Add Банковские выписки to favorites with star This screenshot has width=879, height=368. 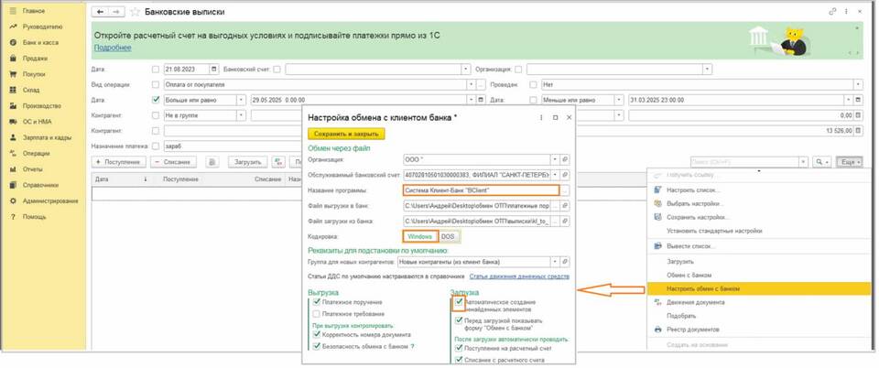tap(135, 12)
